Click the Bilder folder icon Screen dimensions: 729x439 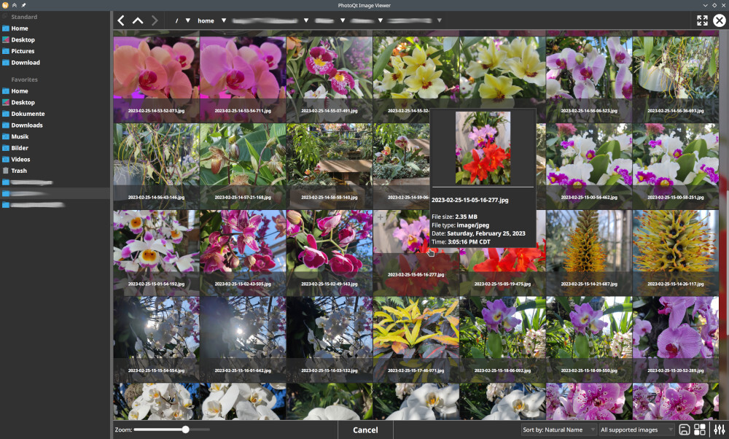point(6,148)
